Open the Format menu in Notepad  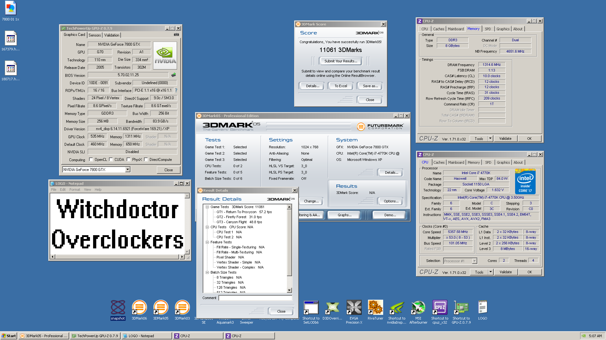tap(75, 190)
